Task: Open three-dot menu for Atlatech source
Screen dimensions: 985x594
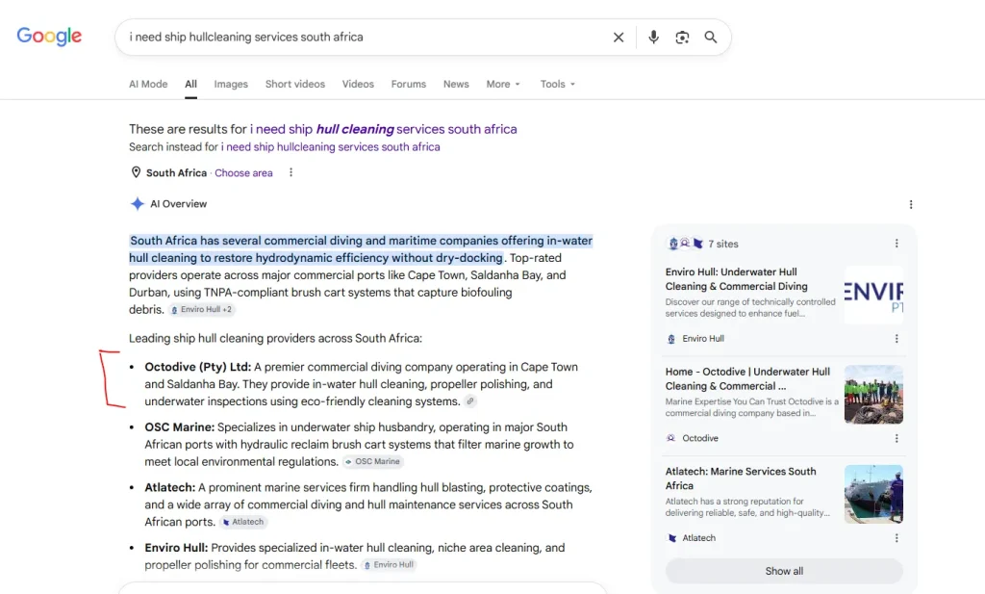Action: [x=897, y=538]
